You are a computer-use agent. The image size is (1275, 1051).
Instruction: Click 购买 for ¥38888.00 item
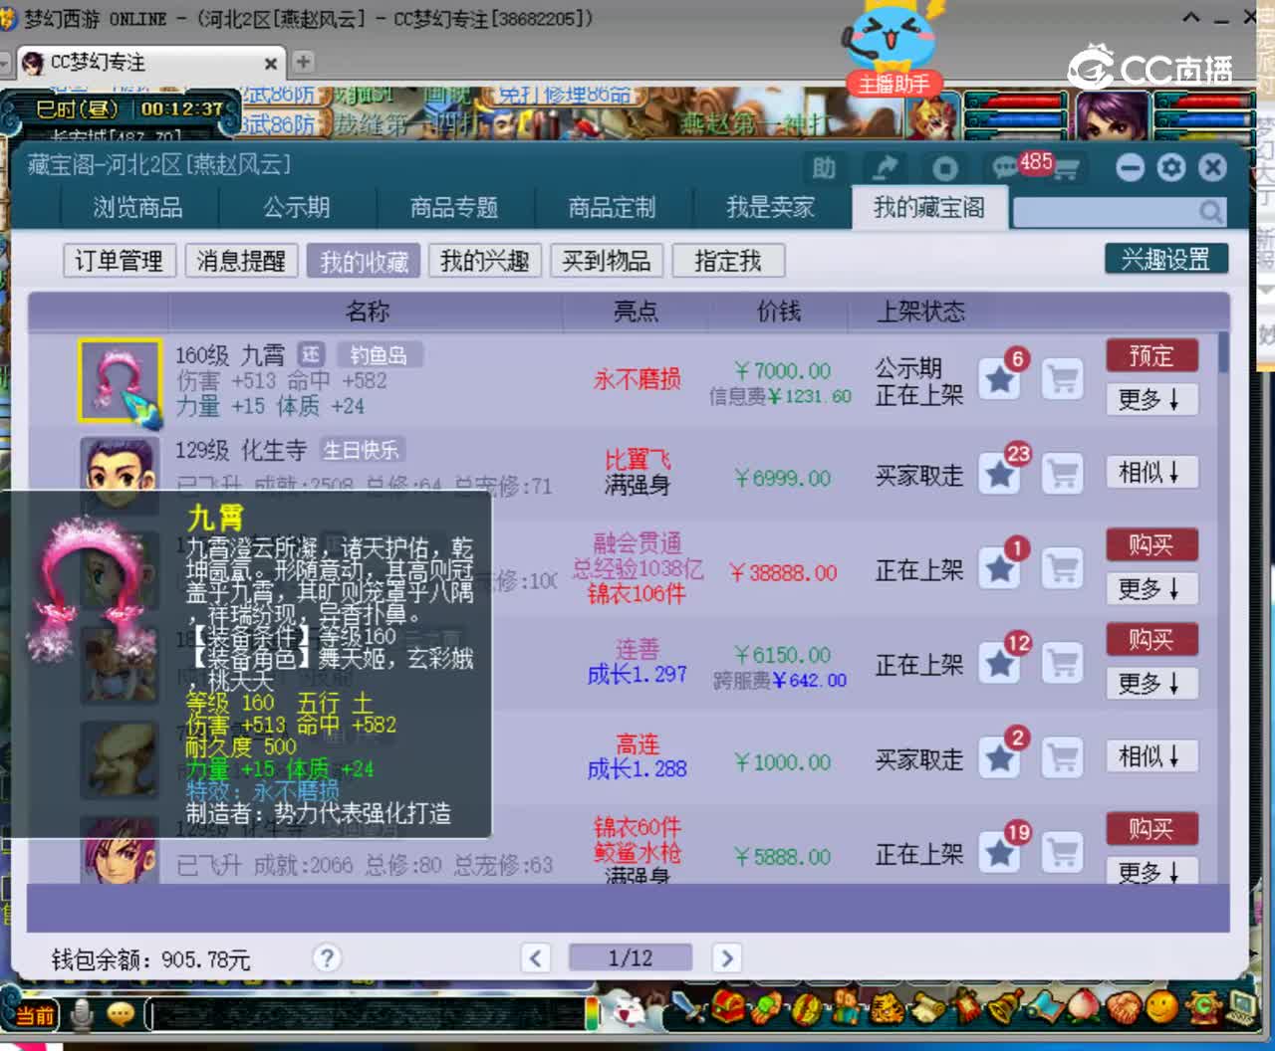click(1151, 545)
